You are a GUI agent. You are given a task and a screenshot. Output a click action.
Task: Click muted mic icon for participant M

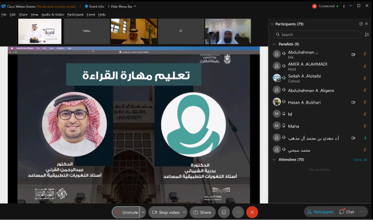coord(365,114)
